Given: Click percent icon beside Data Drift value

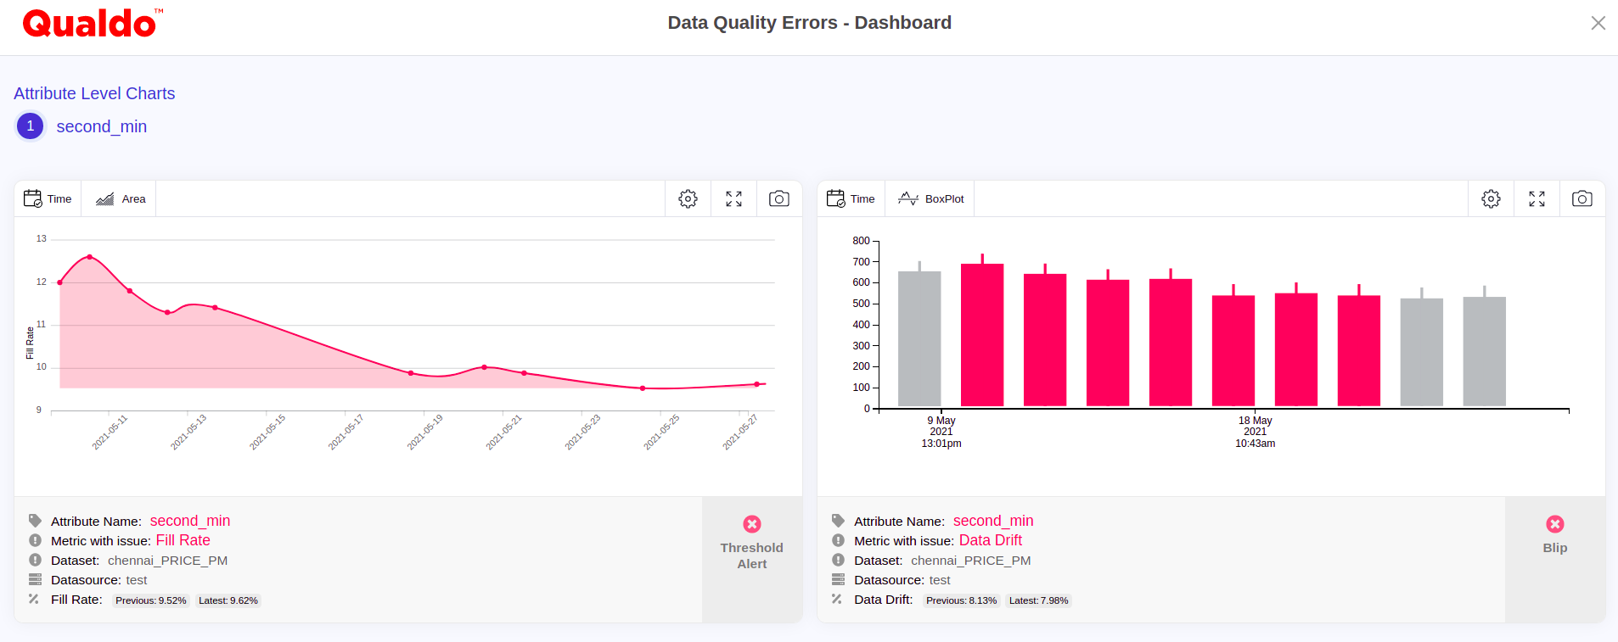Looking at the screenshot, I should point(837,599).
